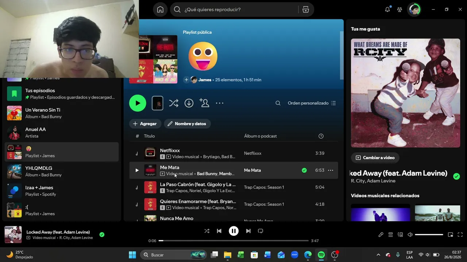Open the miniplayer
This screenshot has width=467, height=262.
(x=451, y=235)
